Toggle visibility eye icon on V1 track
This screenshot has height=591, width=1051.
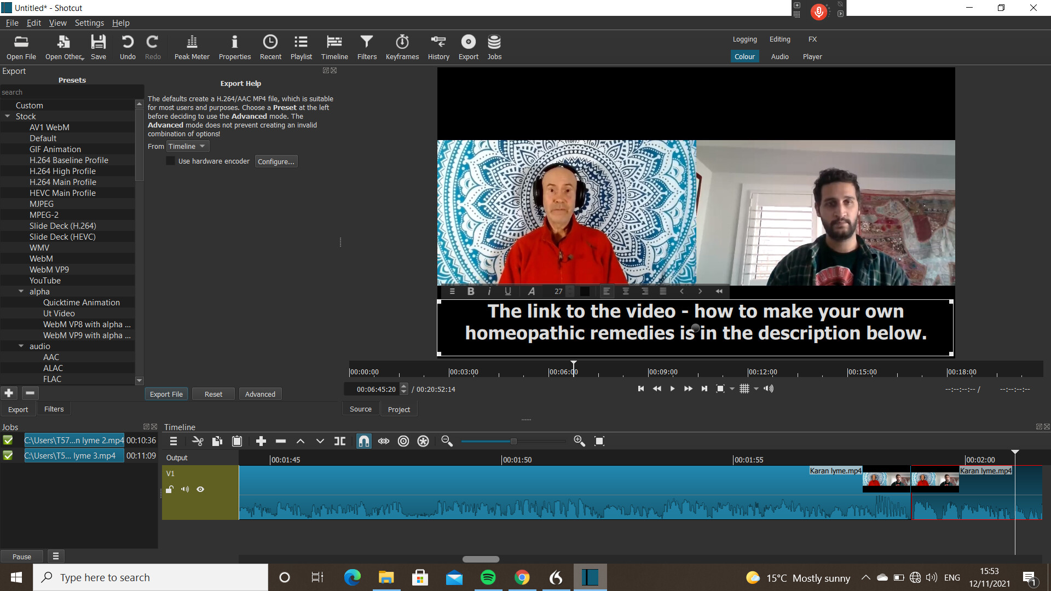201,489
